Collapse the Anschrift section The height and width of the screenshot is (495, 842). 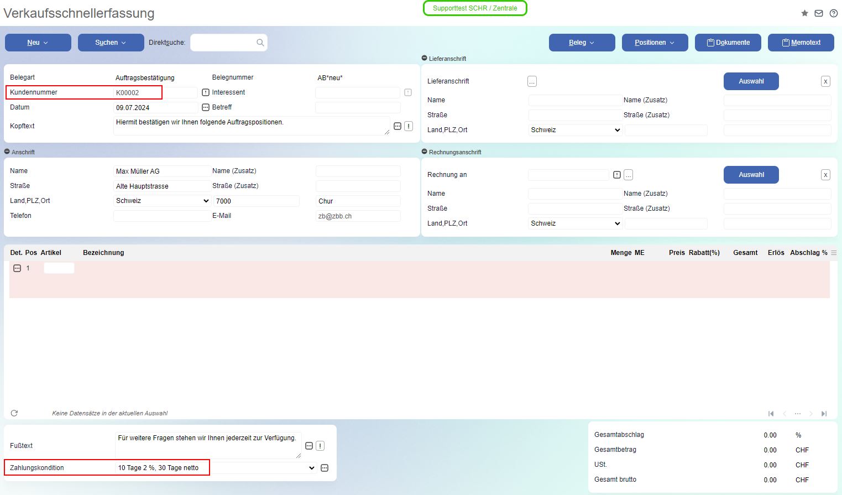[x=7, y=152]
